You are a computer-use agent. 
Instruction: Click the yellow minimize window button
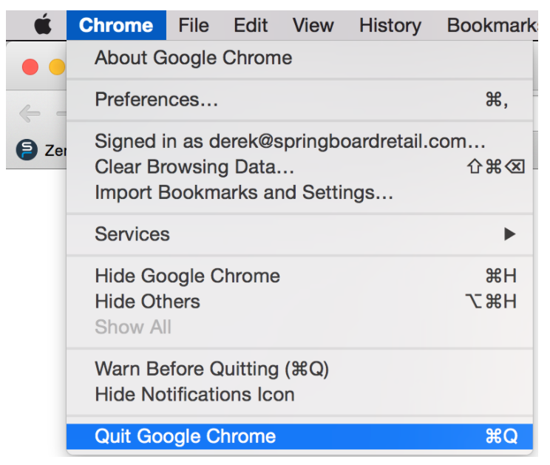(x=56, y=67)
